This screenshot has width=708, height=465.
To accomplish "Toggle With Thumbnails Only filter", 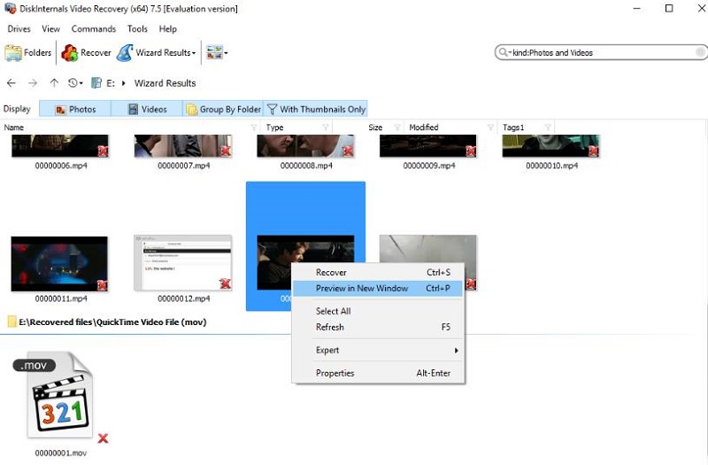I will click(x=316, y=109).
